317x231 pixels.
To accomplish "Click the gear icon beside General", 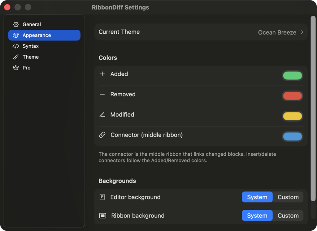I will 16,24.
